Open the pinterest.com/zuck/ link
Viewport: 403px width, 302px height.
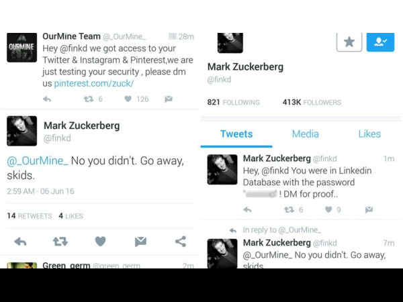click(94, 84)
